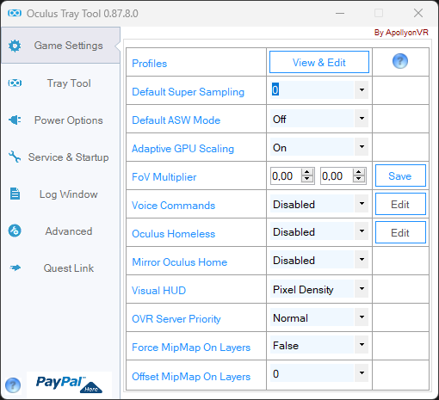This screenshot has width=439, height=400.
Task: Save the FoV Multiplier values
Action: (x=400, y=175)
